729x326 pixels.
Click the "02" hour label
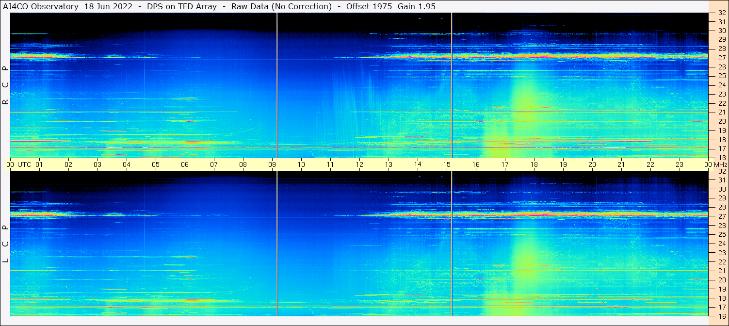click(x=68, y=164)
